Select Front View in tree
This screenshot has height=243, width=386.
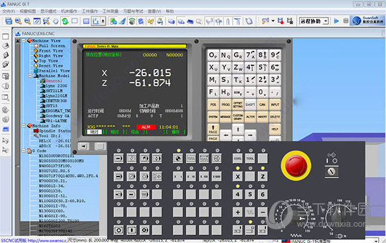click(x=51, y=51)
